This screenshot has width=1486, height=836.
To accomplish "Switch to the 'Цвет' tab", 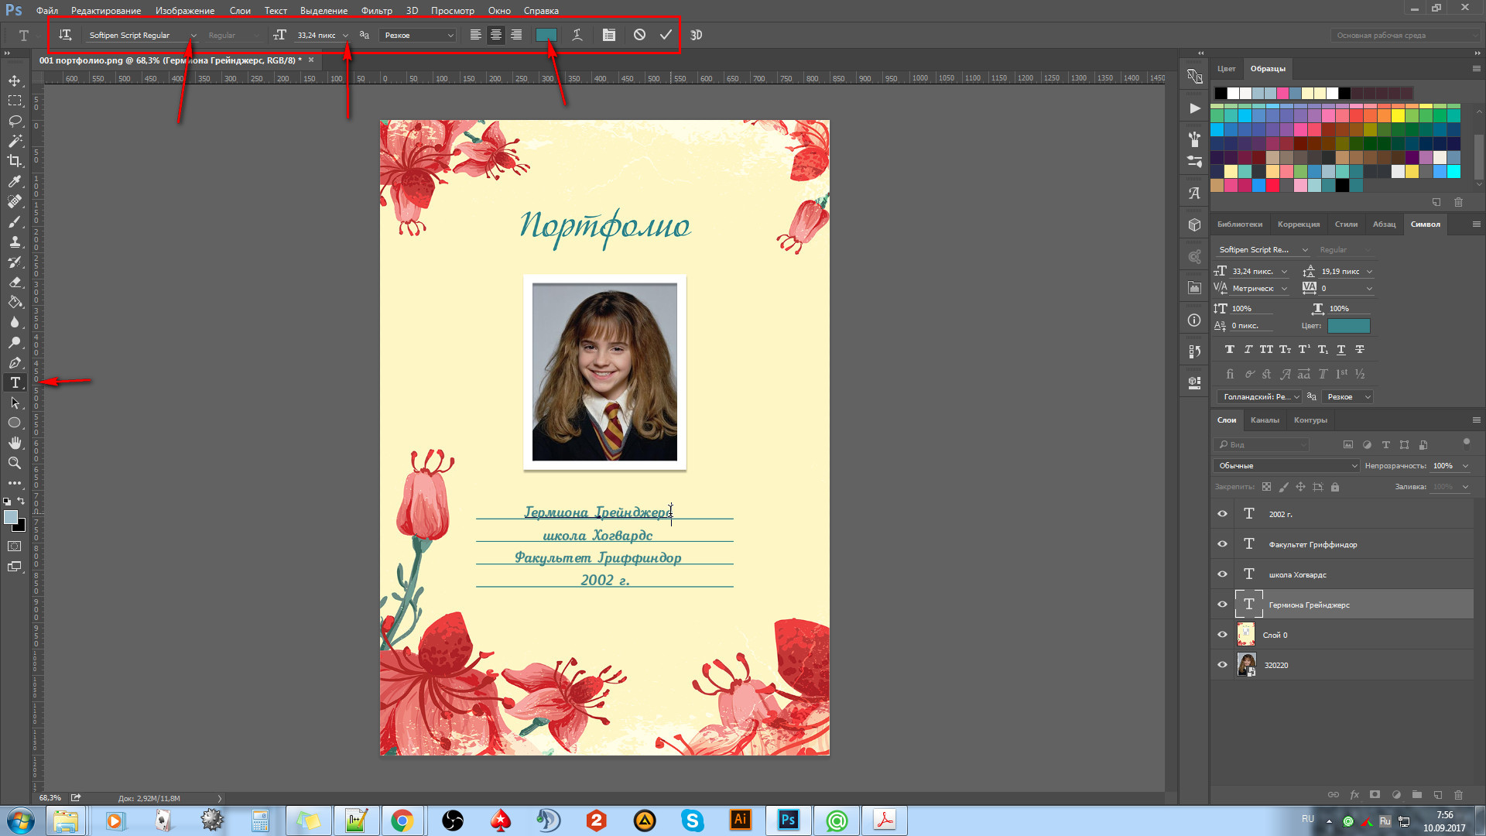I will click(x=1226, y=69).
